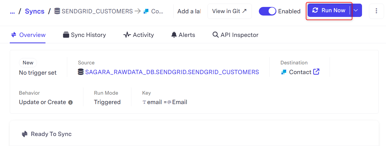Go to Syncs breadcrumb link

(35, 11)
